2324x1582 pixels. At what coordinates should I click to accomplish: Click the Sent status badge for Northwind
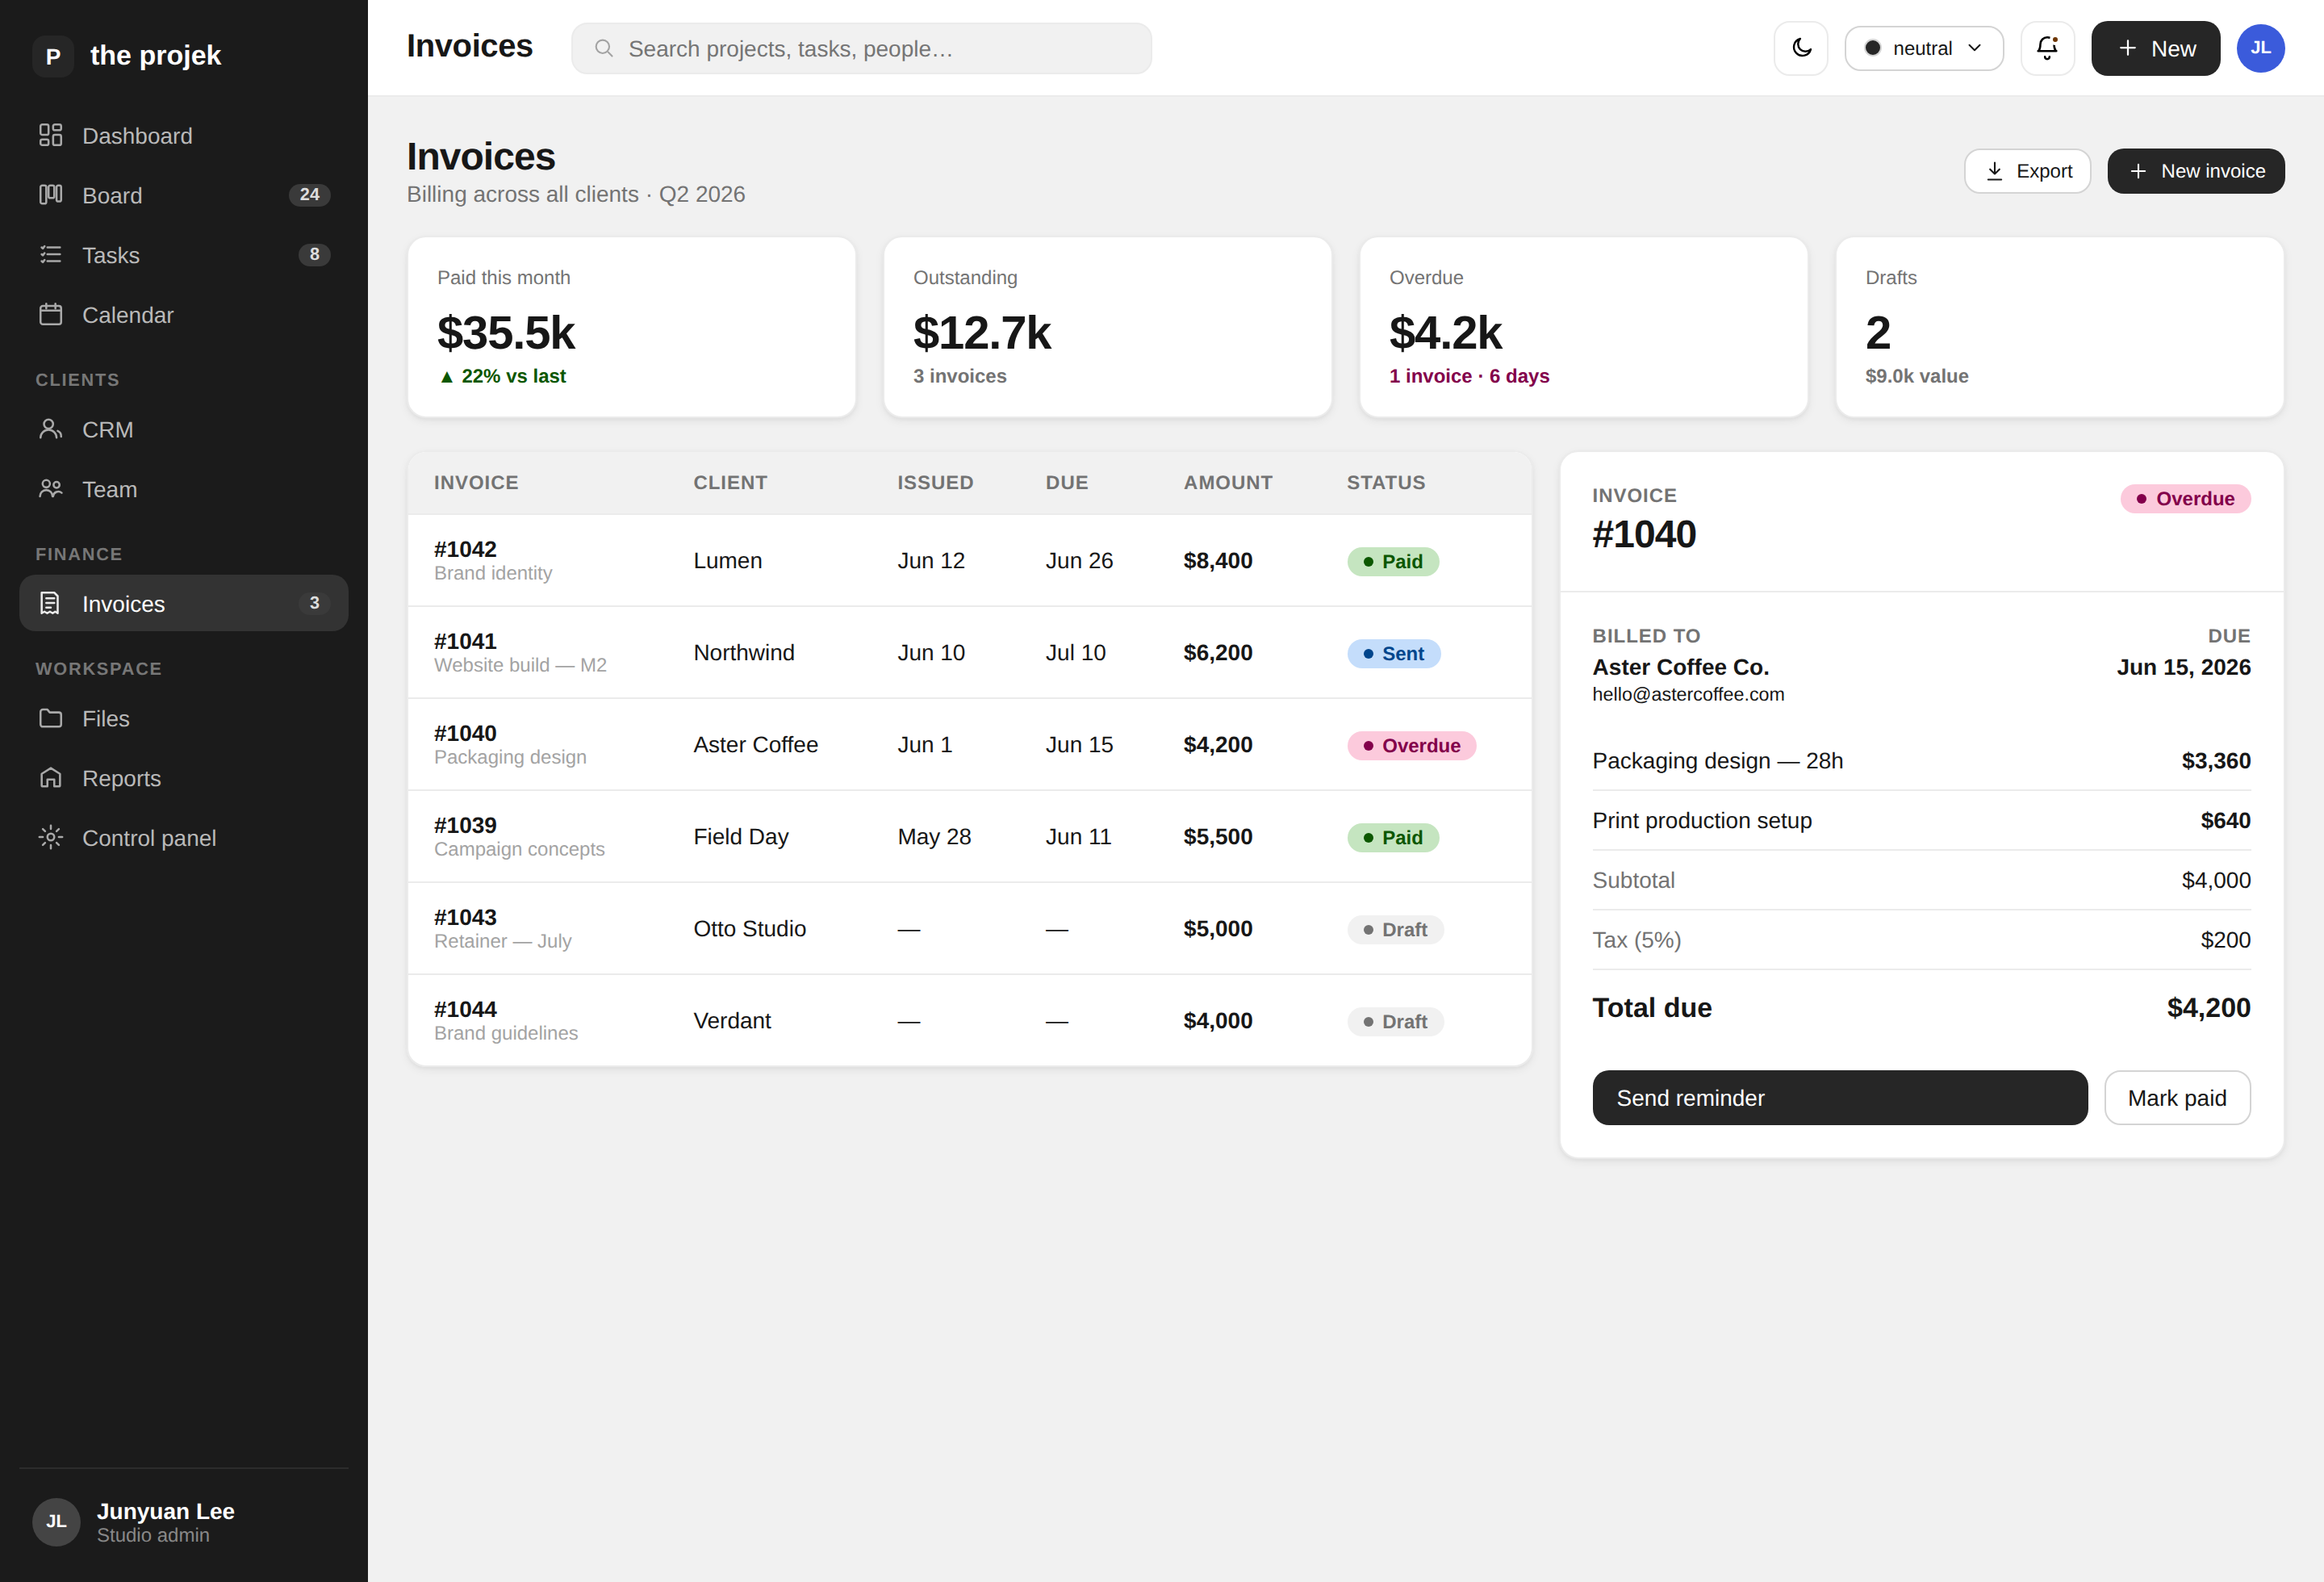1393,653
